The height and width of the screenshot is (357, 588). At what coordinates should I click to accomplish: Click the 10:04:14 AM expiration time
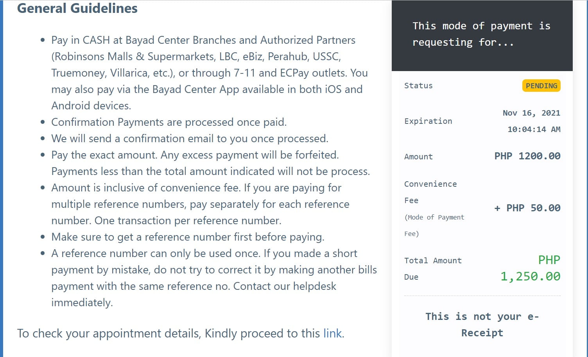534,129
